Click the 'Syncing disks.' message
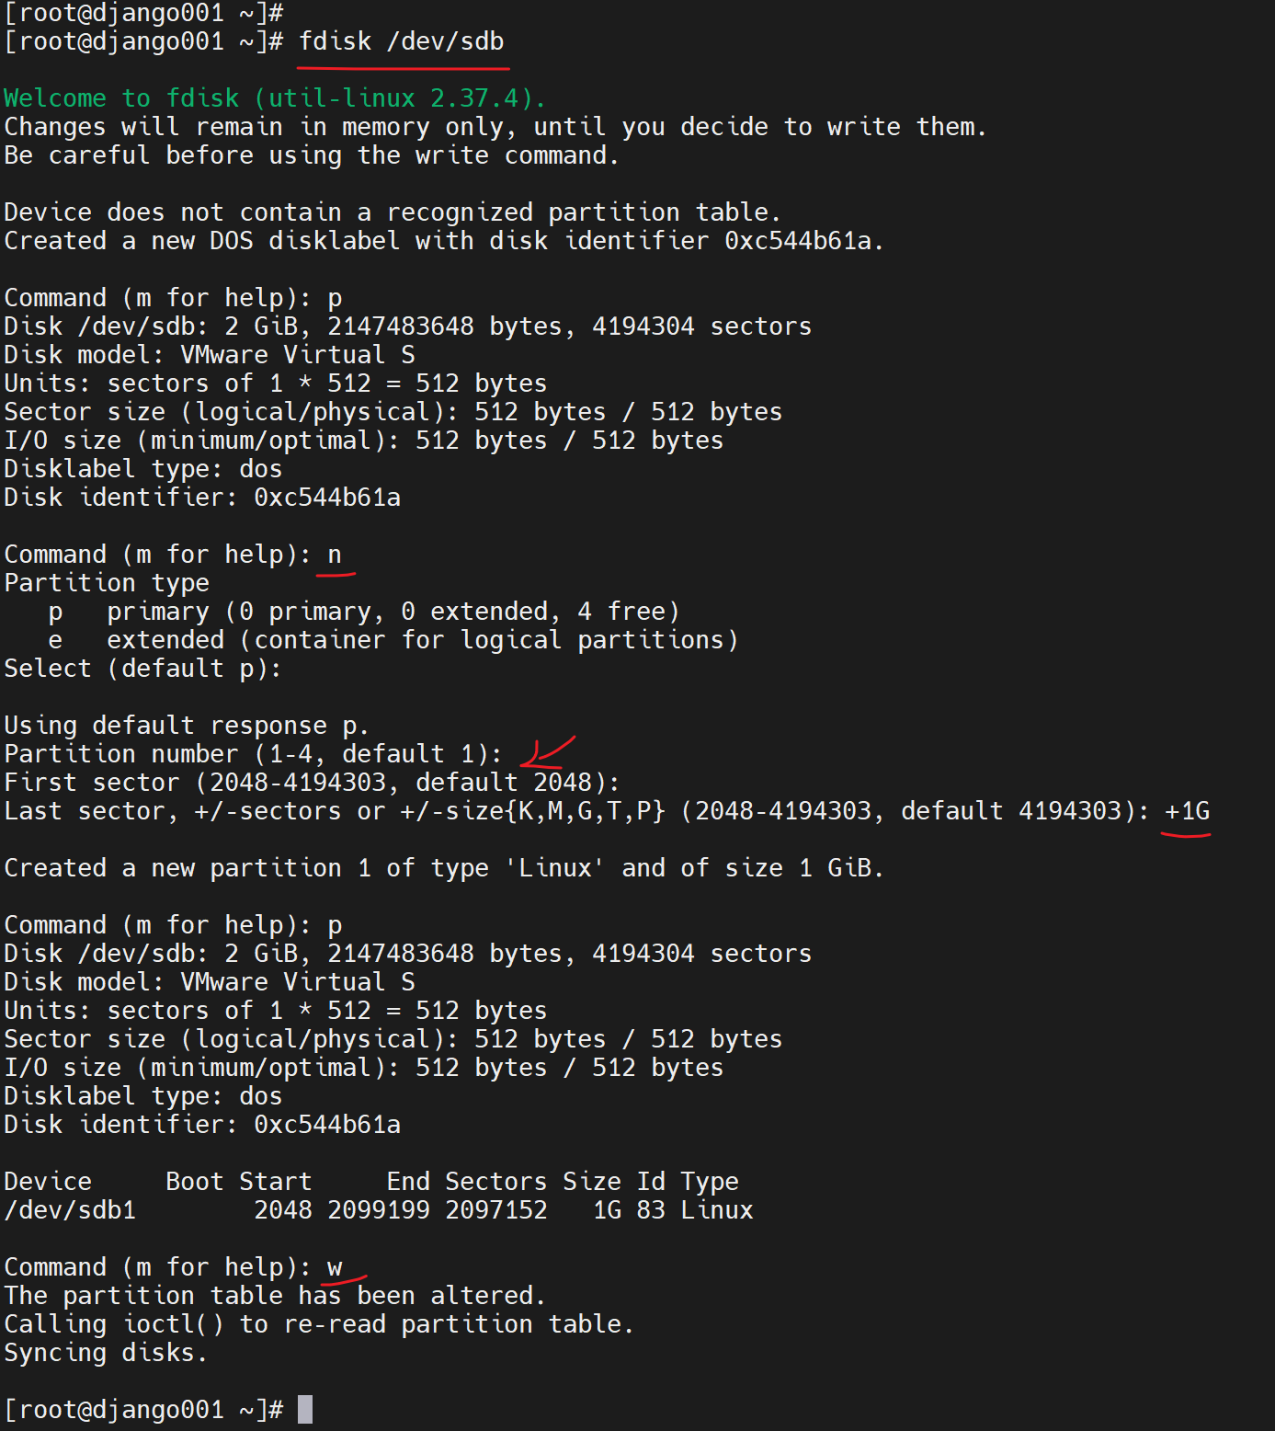 [106, 1353]
